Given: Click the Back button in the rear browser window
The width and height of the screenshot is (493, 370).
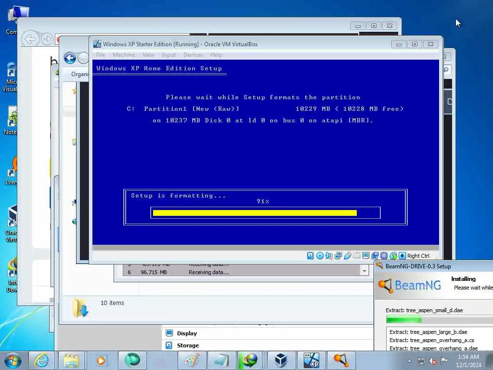Looking at the screenshot, I should [x=30, y=40].
